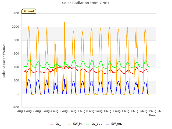This screenshot has width=172, height=129.
Task: Click the x-axis title Time
Action: [x=152, y=115]
